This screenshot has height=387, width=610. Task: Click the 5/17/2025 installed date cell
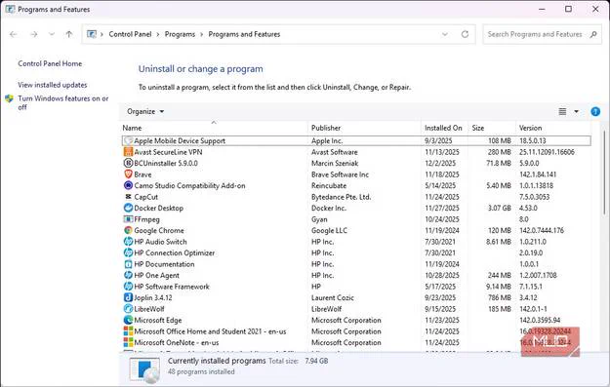[x=440, y=287]
